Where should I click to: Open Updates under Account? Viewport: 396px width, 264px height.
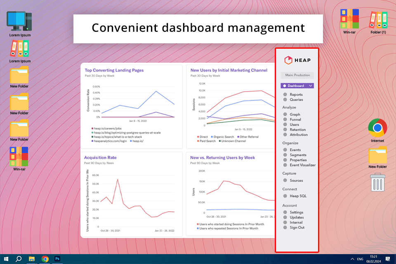(297, 217)
